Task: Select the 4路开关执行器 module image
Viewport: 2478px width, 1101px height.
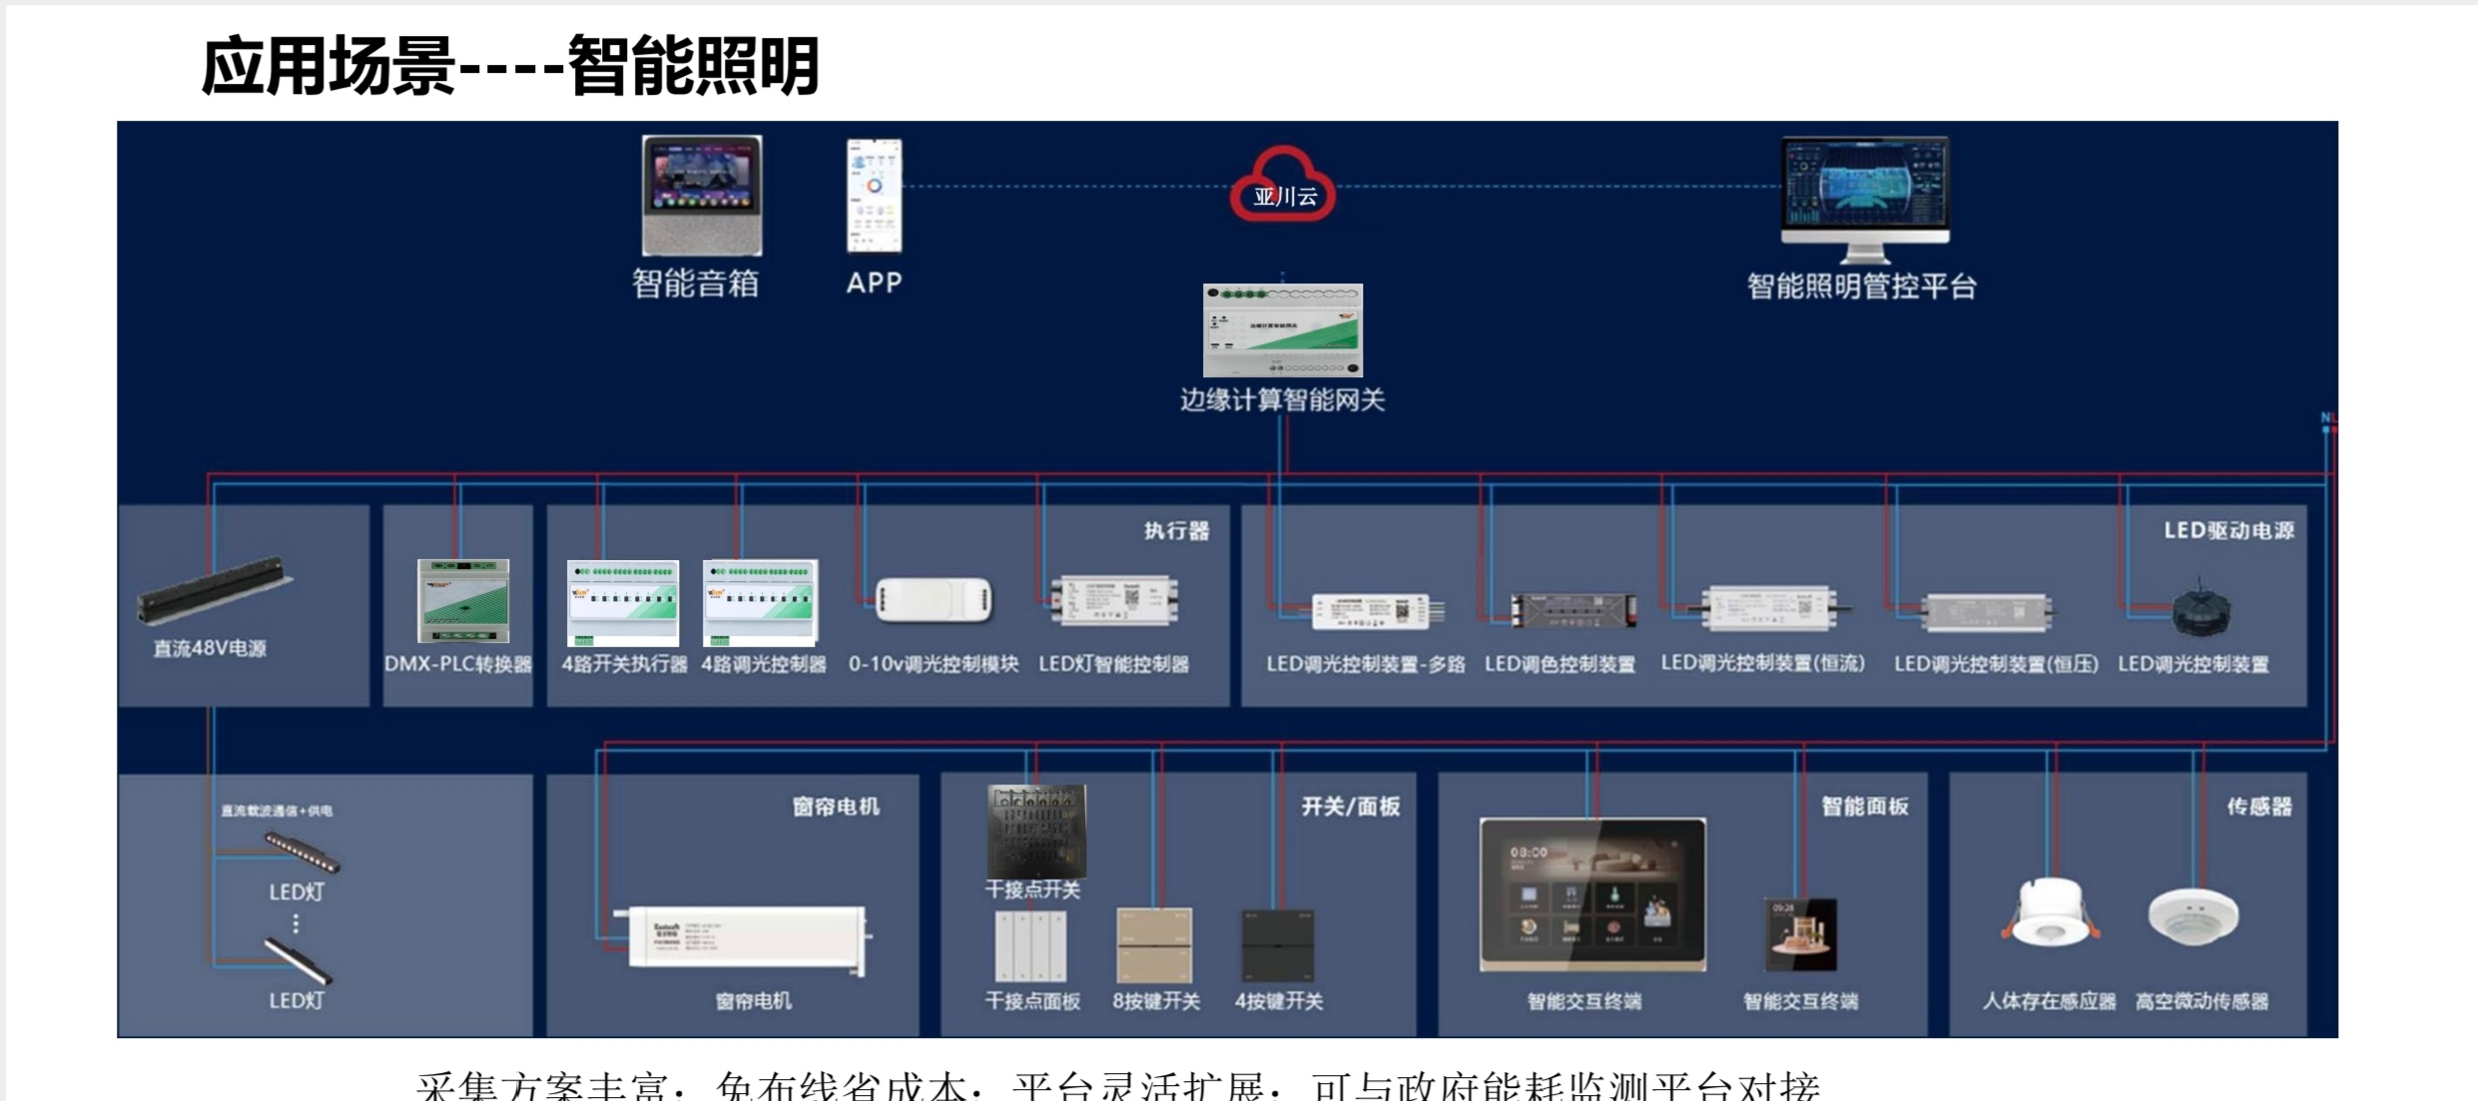Action: click(x=623, y=603)
